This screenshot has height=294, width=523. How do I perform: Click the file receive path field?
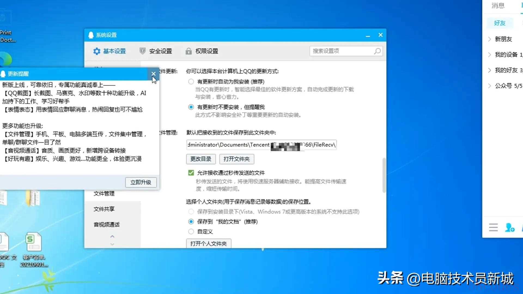tap(261, 145)
